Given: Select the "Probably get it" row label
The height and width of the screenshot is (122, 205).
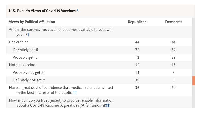Looking at the screenshot, I should [25, 57].
